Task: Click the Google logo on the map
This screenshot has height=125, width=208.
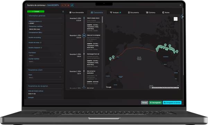Action: [x=109, y=87]
